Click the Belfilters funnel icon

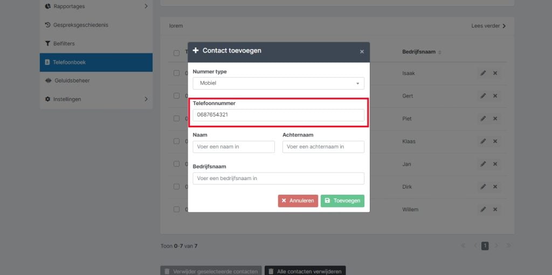[x=48, y=44]
